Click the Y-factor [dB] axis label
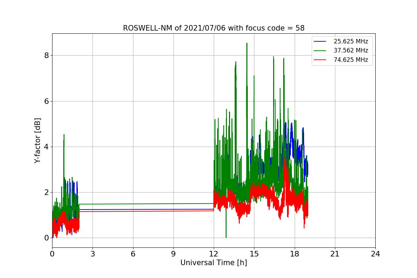Screen dimensions: 417x278 (38, 140)
